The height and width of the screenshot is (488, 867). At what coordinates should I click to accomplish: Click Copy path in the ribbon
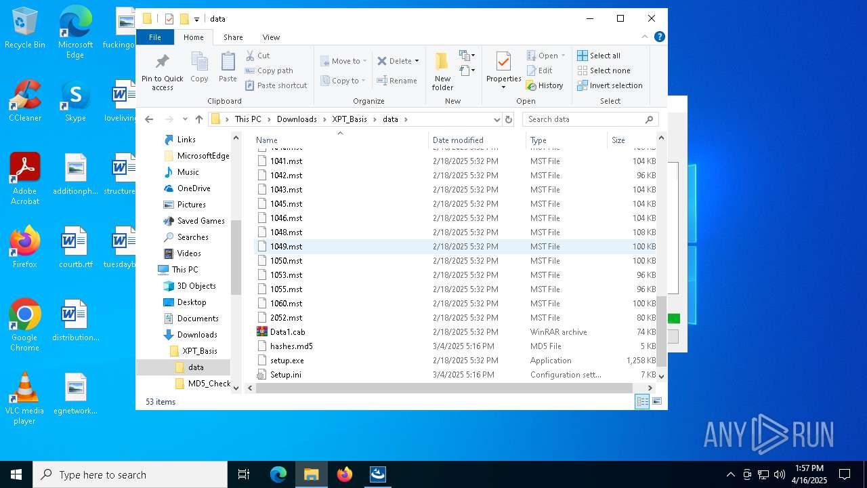[x=269, y=70]
